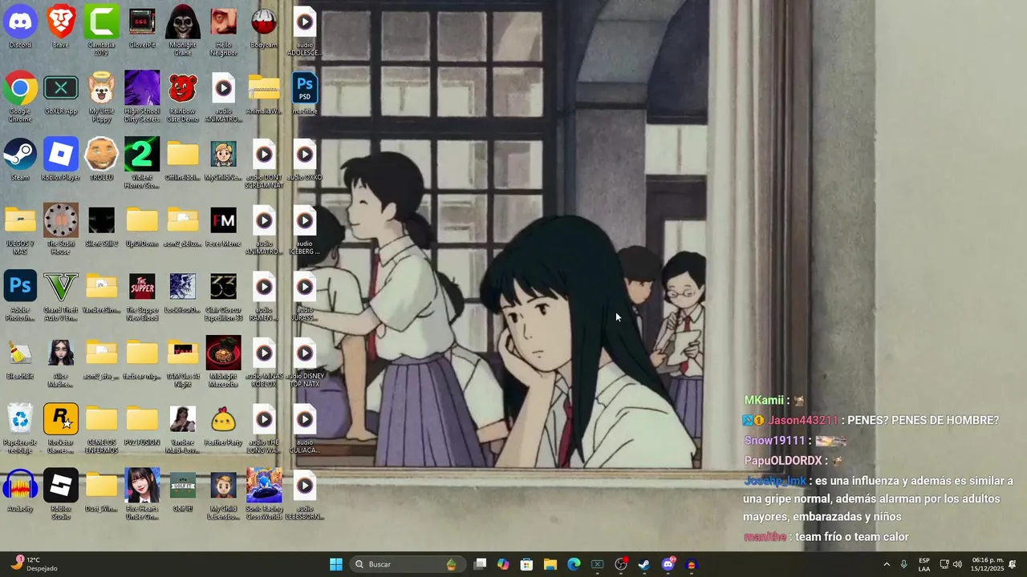
Task: Open the clock showing 06:16 p. m.
Action: click(x=988, y=564)
